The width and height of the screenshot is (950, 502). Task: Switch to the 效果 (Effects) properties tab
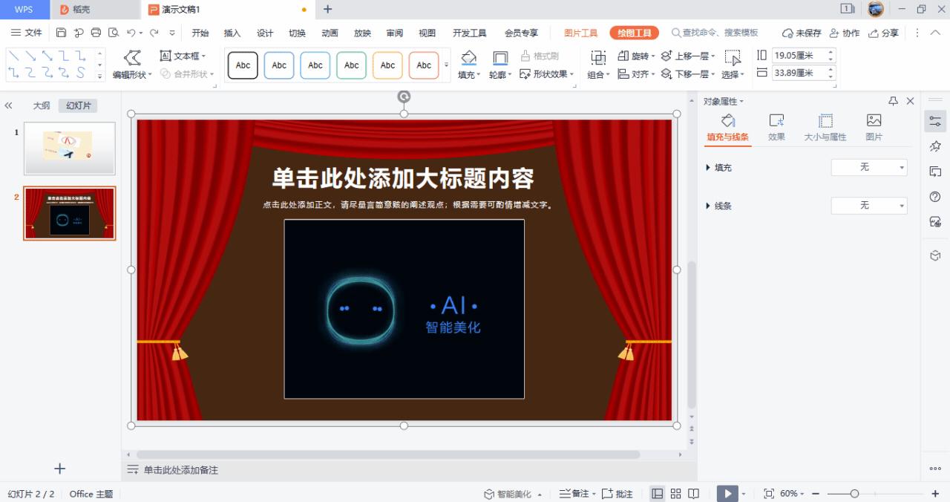(776, 125)
